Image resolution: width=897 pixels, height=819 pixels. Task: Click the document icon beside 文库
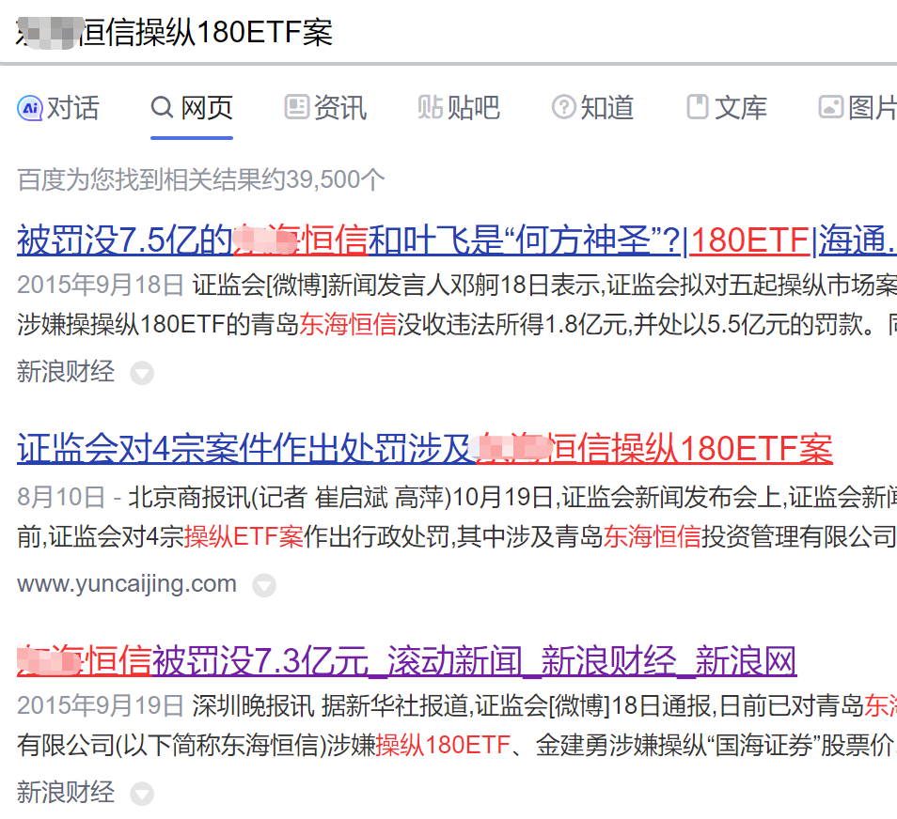click(697, 107)
